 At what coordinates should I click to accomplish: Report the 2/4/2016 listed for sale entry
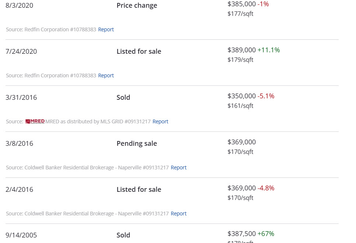(x=178, y=214)
